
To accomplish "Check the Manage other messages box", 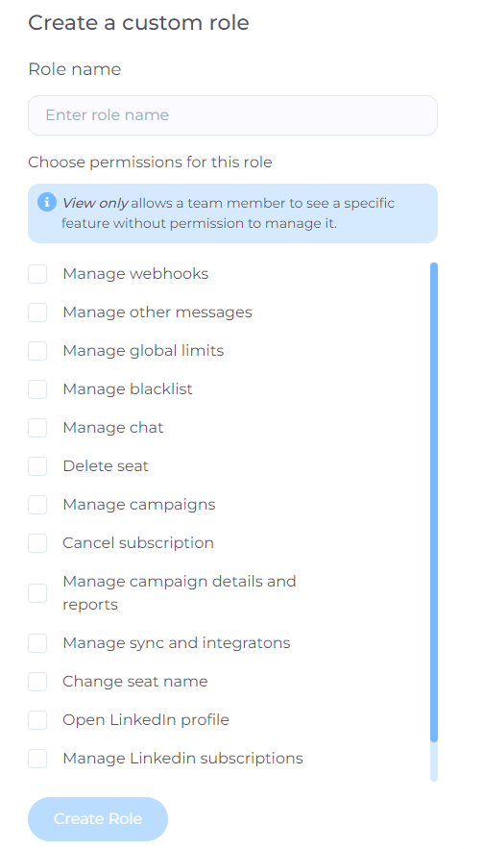I will click(x=37, y=312).
